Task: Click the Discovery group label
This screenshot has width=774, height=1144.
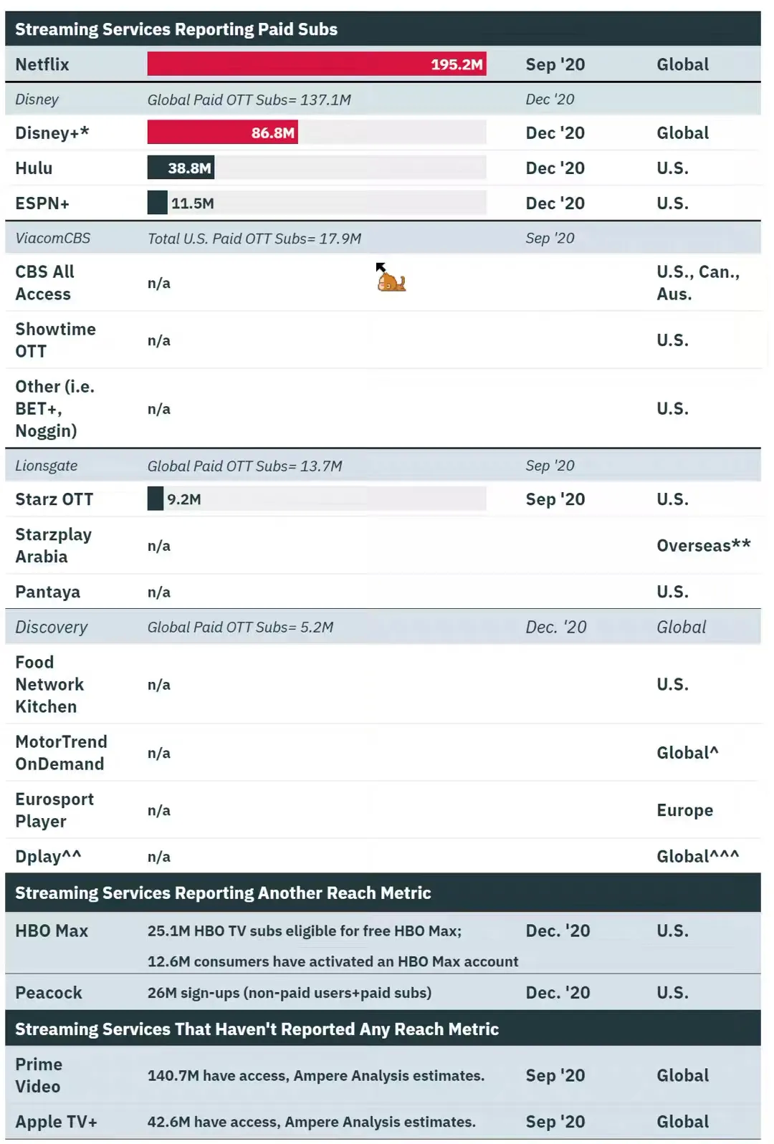Action: point(52,628)
